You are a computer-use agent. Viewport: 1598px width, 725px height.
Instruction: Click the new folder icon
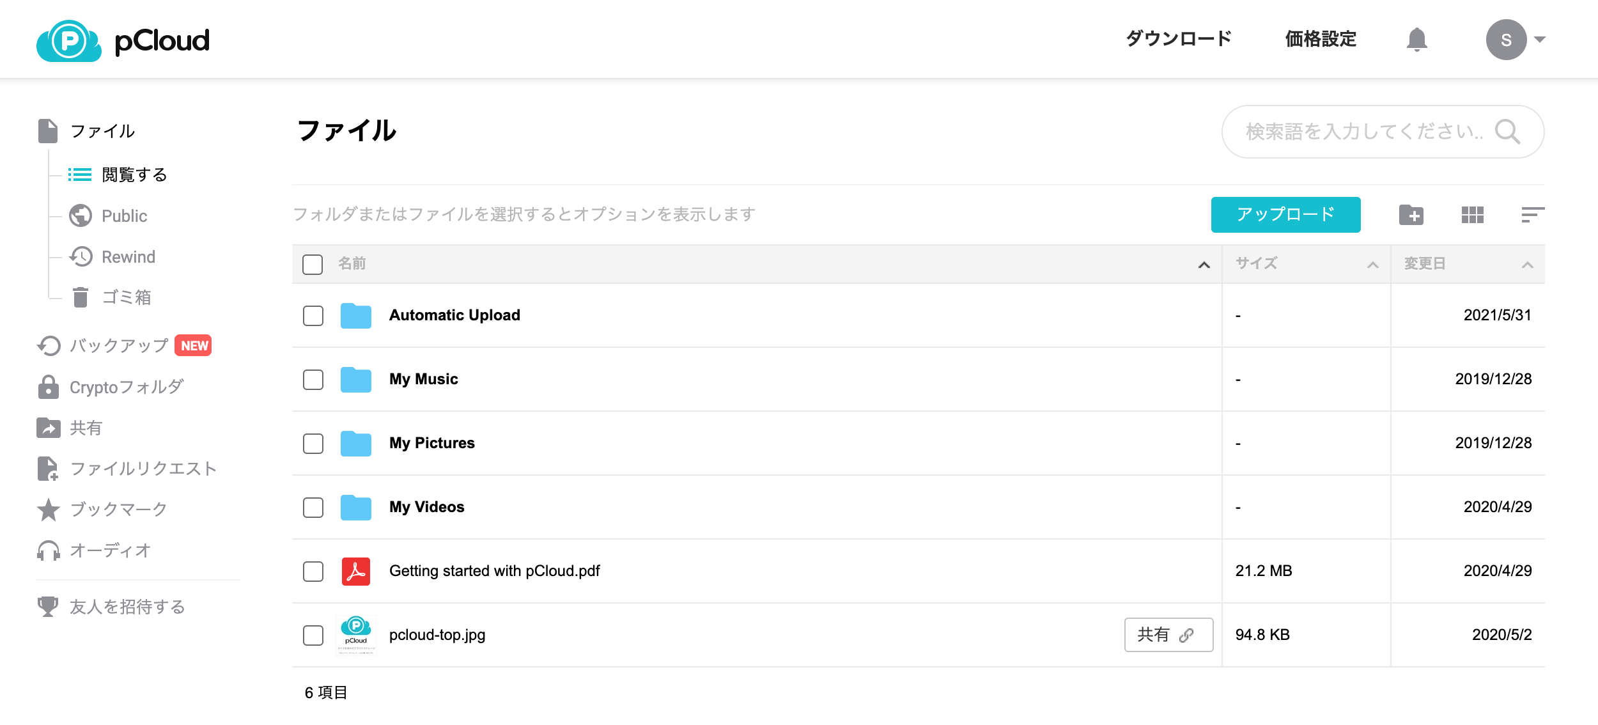(x=1411, y=215)
